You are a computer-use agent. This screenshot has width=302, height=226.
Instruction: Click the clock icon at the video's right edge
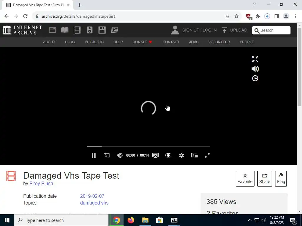pos(255,78)
